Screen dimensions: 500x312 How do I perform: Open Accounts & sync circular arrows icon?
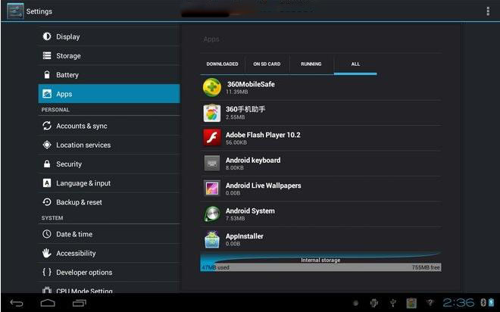click(x=47, y=126)
